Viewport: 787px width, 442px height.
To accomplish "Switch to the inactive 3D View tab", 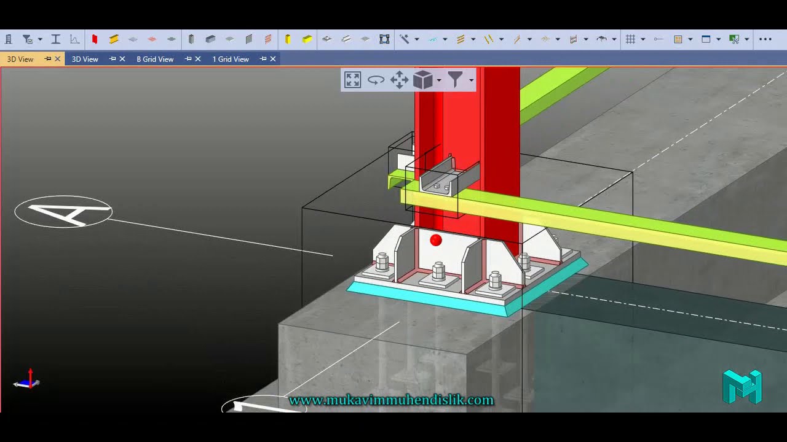I will (x=85, y=59).
